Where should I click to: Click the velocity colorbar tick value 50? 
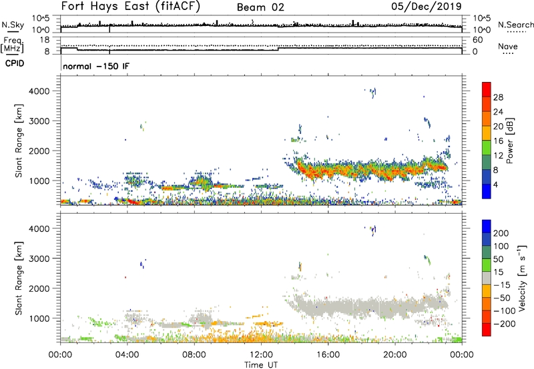pos(498,259)
